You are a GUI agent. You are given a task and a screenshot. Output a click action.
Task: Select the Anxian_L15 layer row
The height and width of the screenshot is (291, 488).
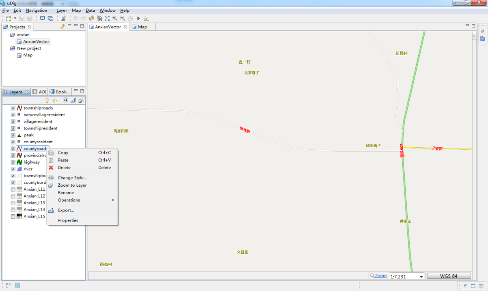[31, 216]
